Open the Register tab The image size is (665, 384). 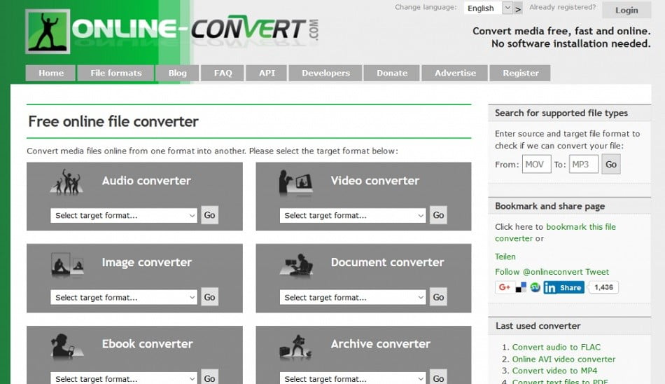(x=520, y=73)
